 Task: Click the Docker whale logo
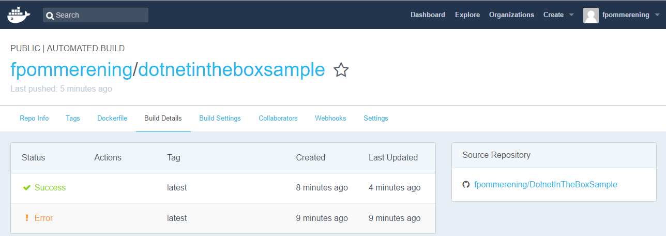pyautogui.click(x=19, y=15)
